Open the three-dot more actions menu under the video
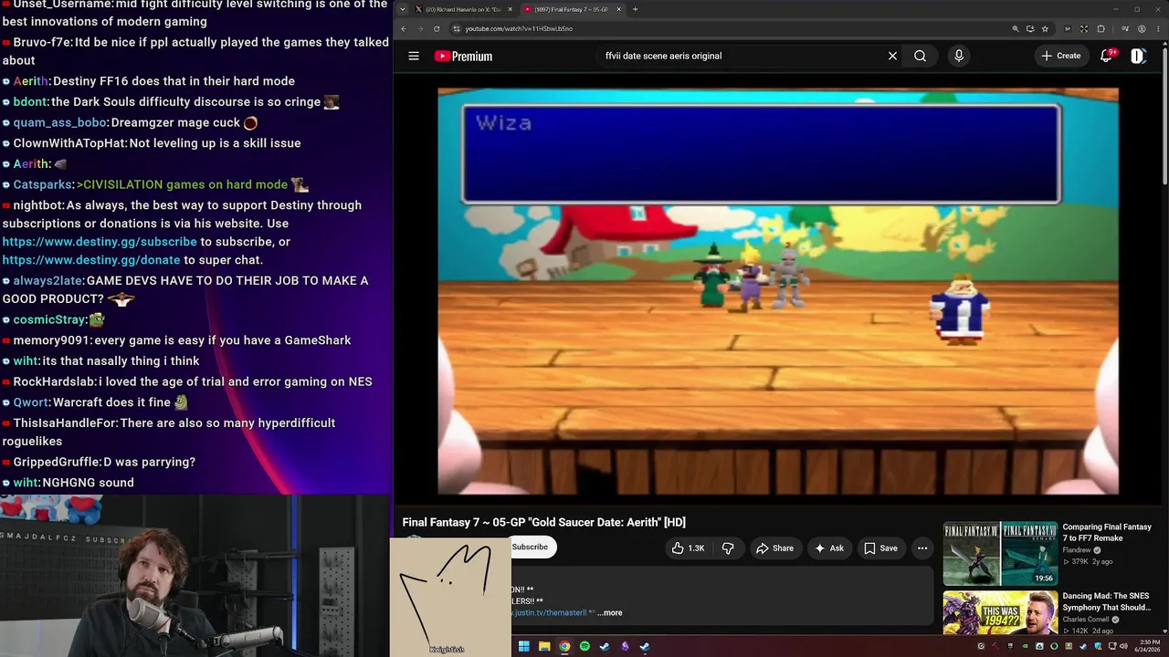Viewport: 1169px width, 657px height. coord(922,548)
